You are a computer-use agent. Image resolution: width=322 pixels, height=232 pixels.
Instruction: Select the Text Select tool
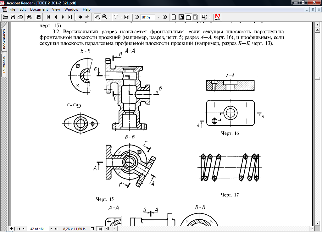(x=117, y=17)
